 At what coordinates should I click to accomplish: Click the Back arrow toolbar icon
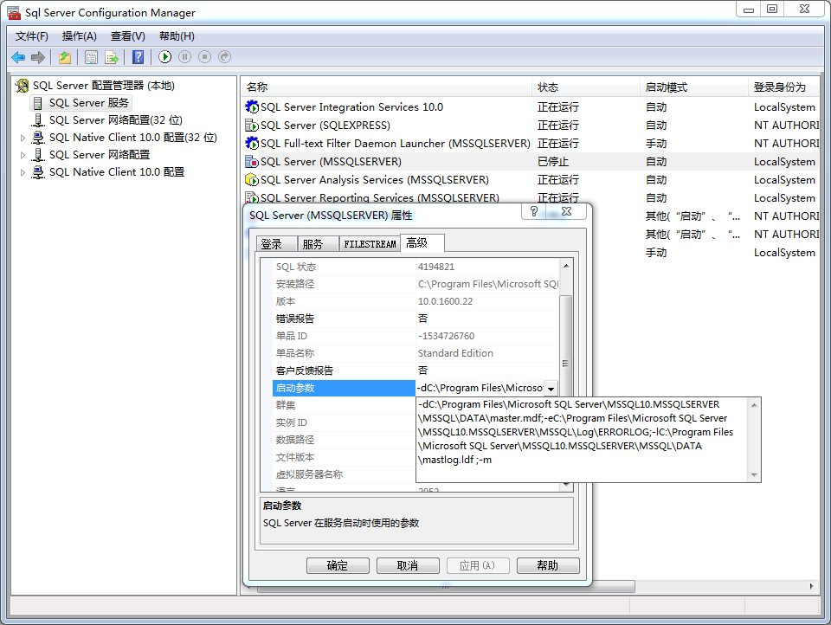pos(18,57)
